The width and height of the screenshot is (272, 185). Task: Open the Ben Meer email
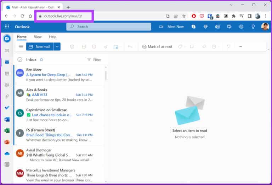tap(59, 75)
